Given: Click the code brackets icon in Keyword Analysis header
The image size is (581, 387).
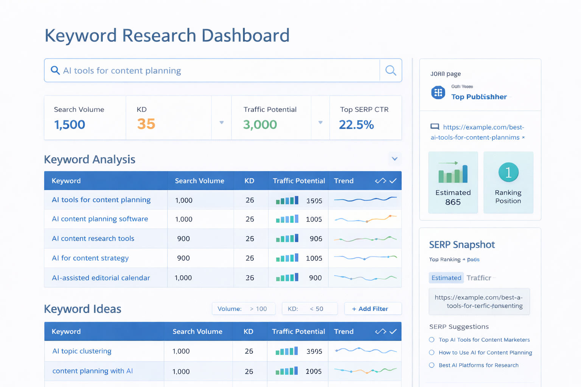Looking at the screenshot, I should coord(380,181).
